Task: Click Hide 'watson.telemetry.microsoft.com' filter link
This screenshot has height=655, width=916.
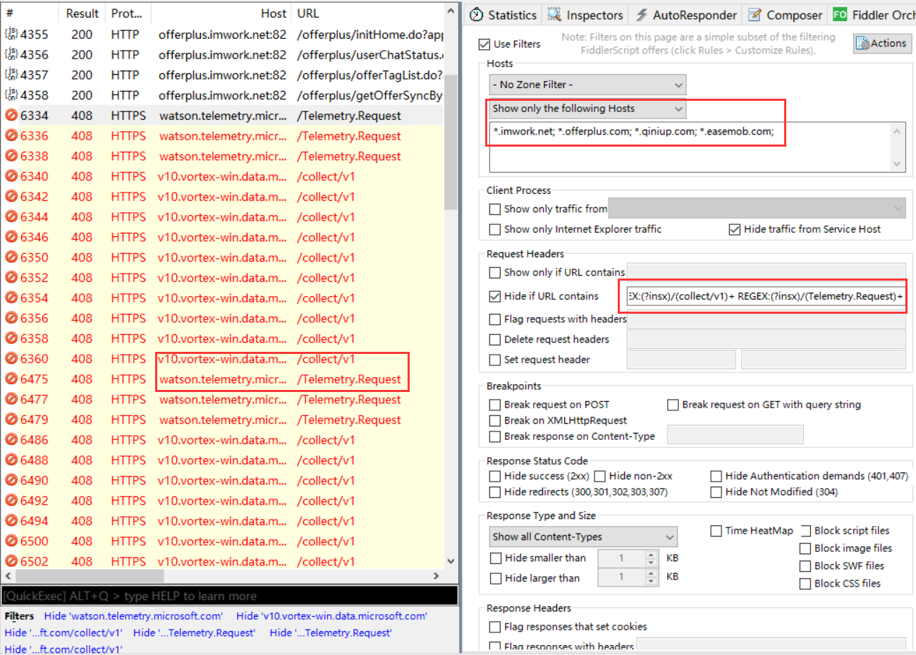Action: click(133, 616)
